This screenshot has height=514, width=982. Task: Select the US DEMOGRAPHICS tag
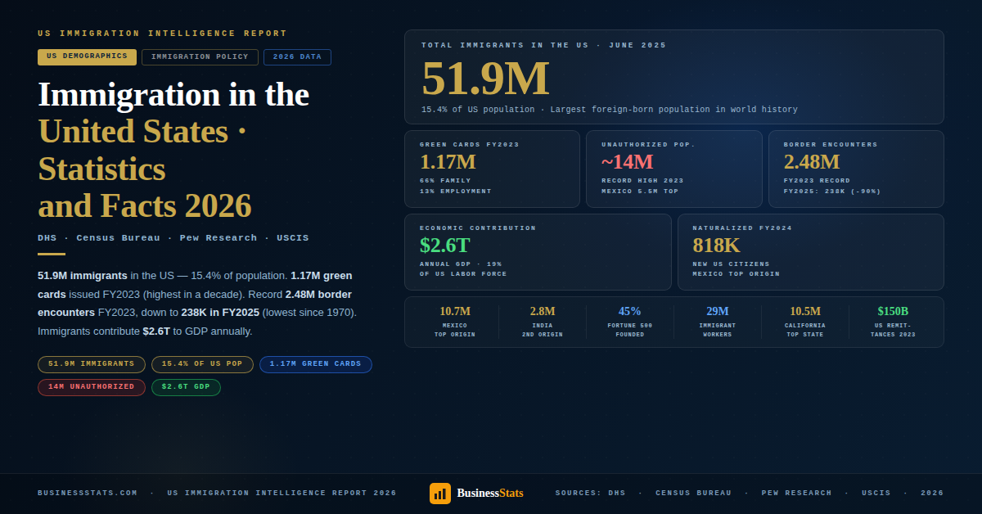tap(87, 57)
